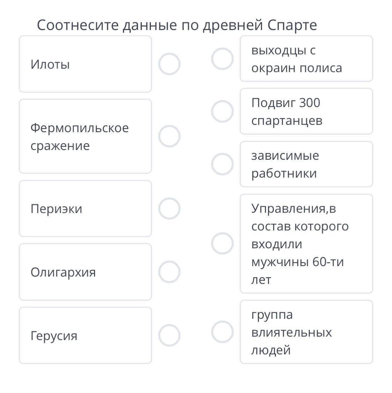This screenshot has width=392, height=393.
Task: Select the circle beside Герусия
Action: tap(169, 335)
